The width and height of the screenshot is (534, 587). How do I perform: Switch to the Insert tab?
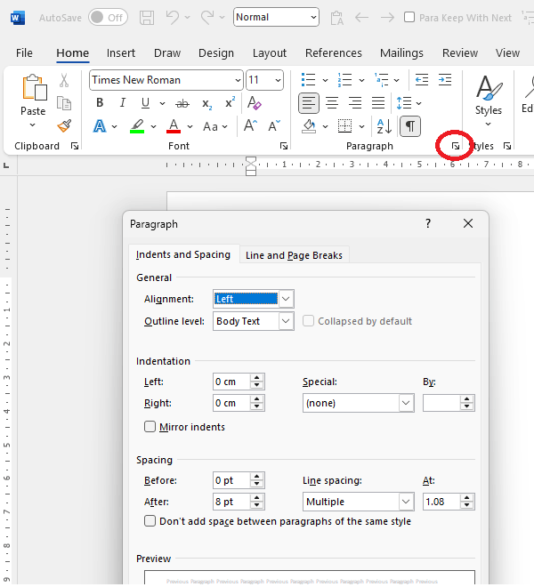pyautogui.click(x=121, y=53)
